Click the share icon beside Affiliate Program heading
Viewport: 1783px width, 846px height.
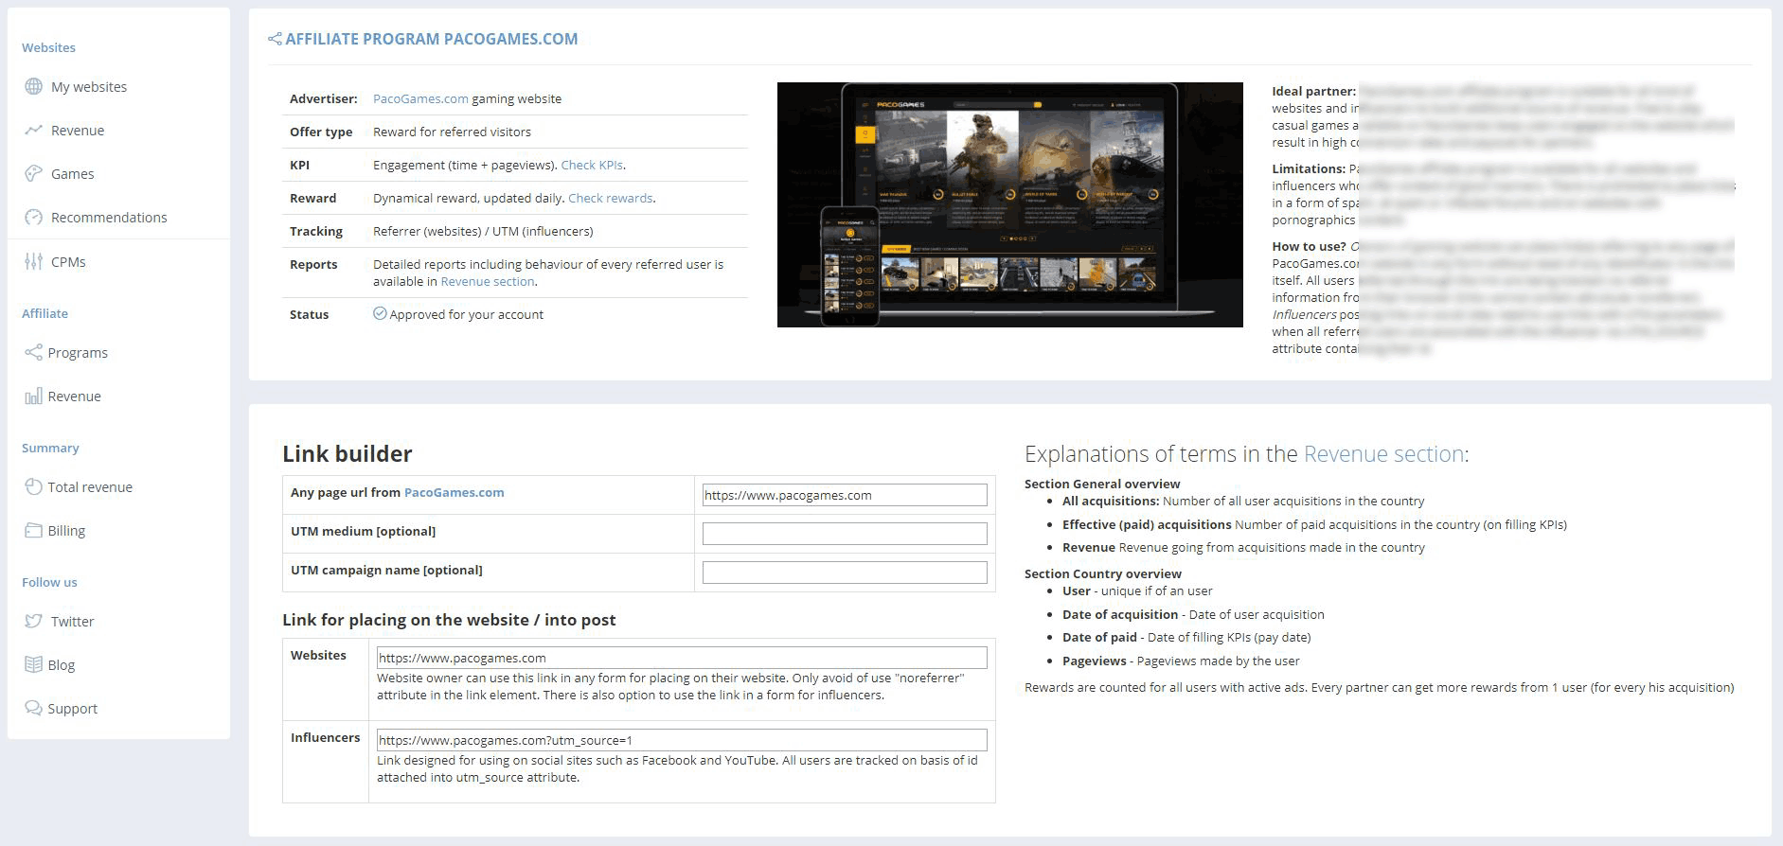point(275,39)
